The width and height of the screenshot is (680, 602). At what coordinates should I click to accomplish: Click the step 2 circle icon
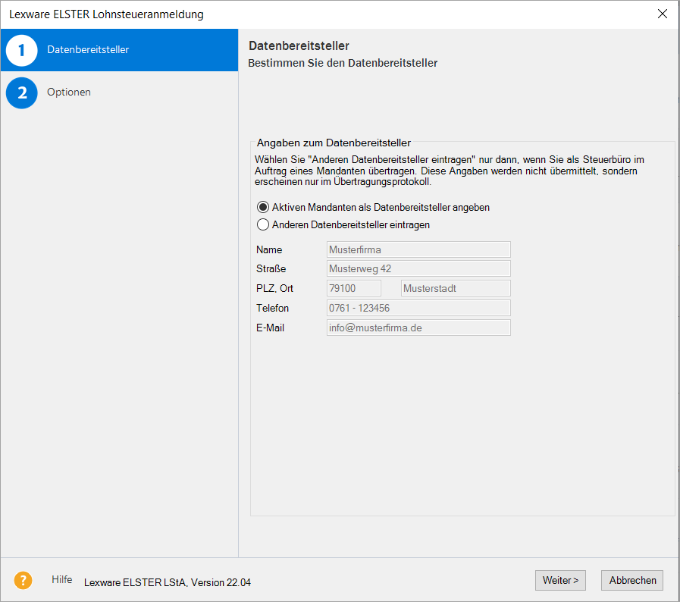tap(22, 92)
